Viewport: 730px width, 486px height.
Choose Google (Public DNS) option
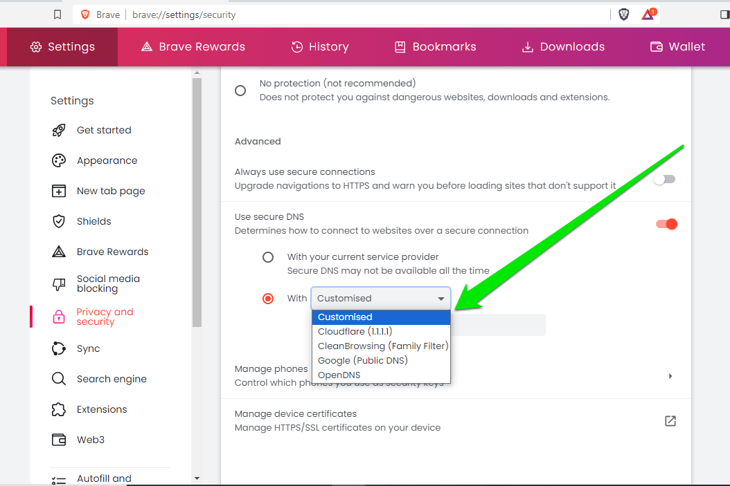382,361
